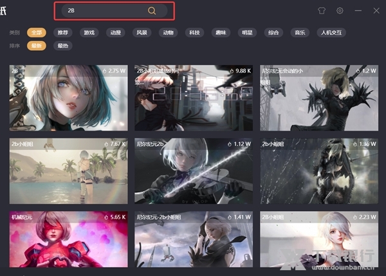Click the flame icon beside 2.75 W
This screenshot has width=386, height=276.
[x=104, y=71]
